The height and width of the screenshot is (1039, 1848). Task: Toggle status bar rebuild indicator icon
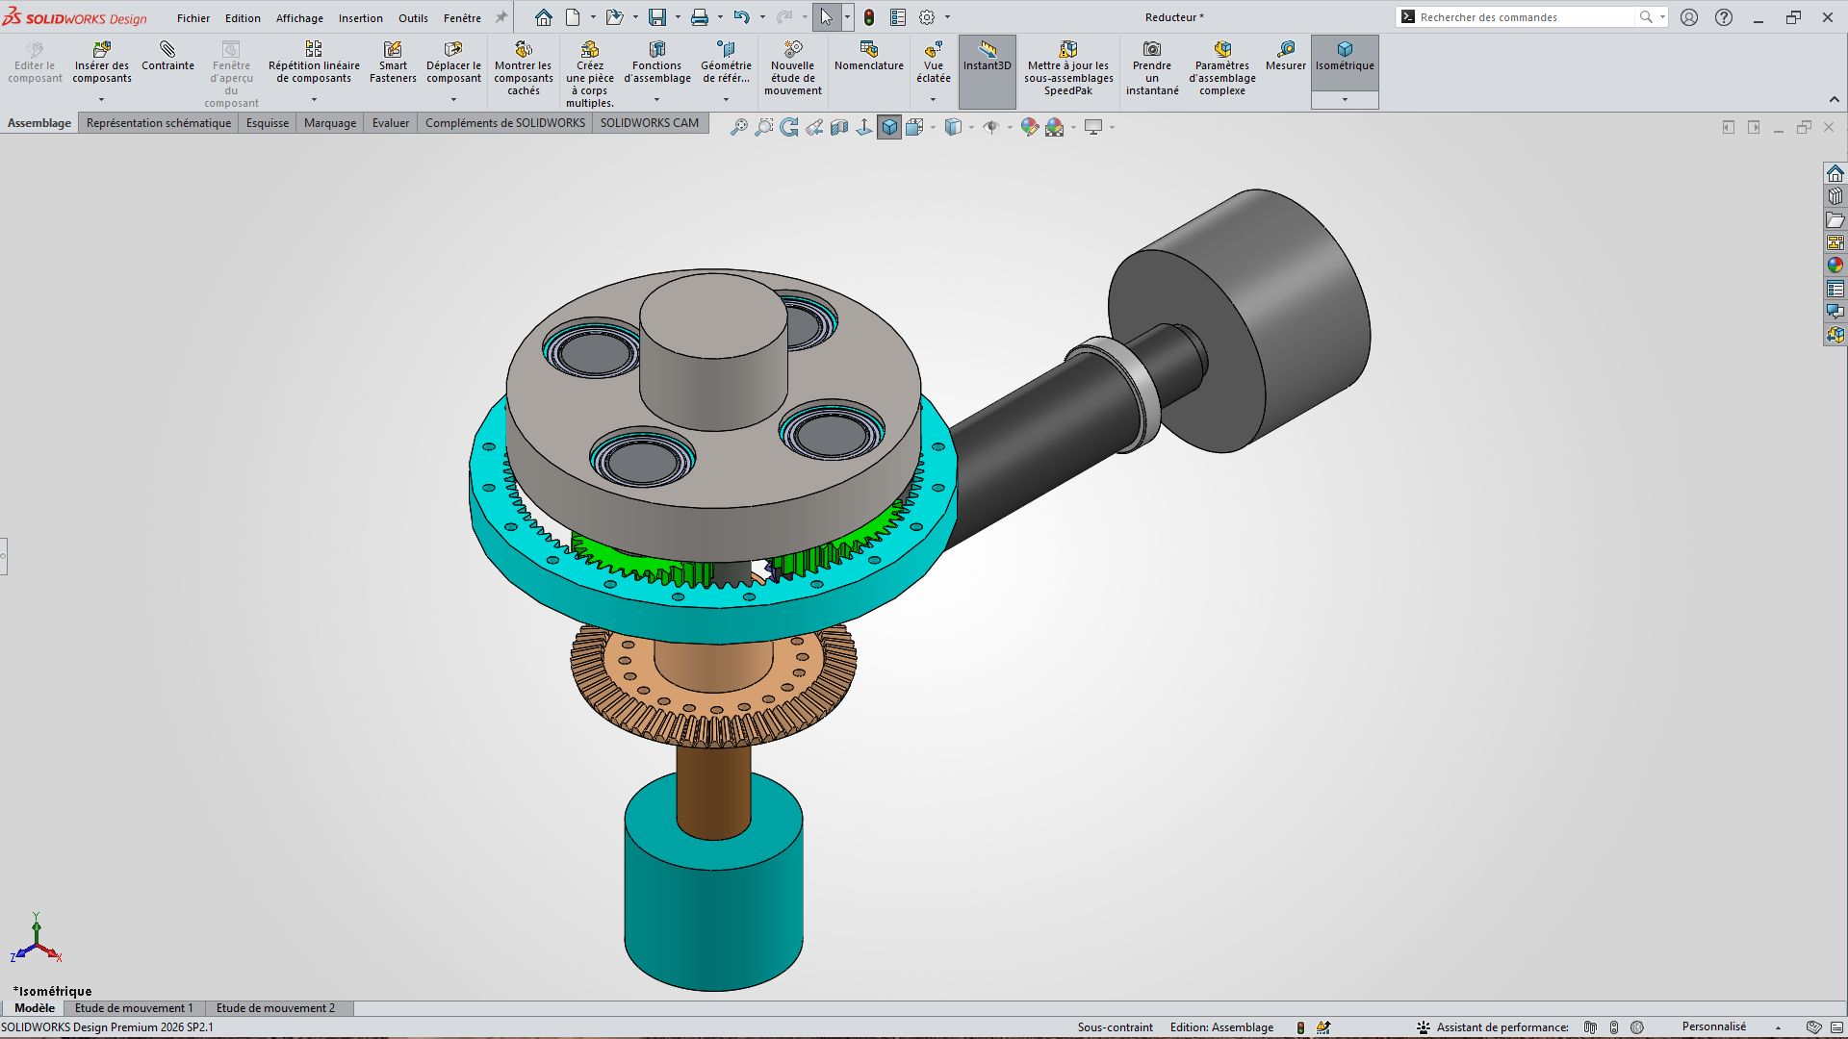click(x=1300, y=1027)
